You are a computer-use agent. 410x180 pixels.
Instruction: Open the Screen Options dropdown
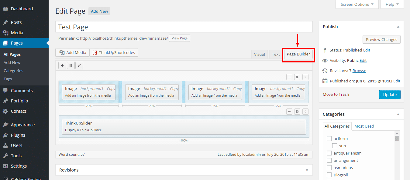point(357,4)
